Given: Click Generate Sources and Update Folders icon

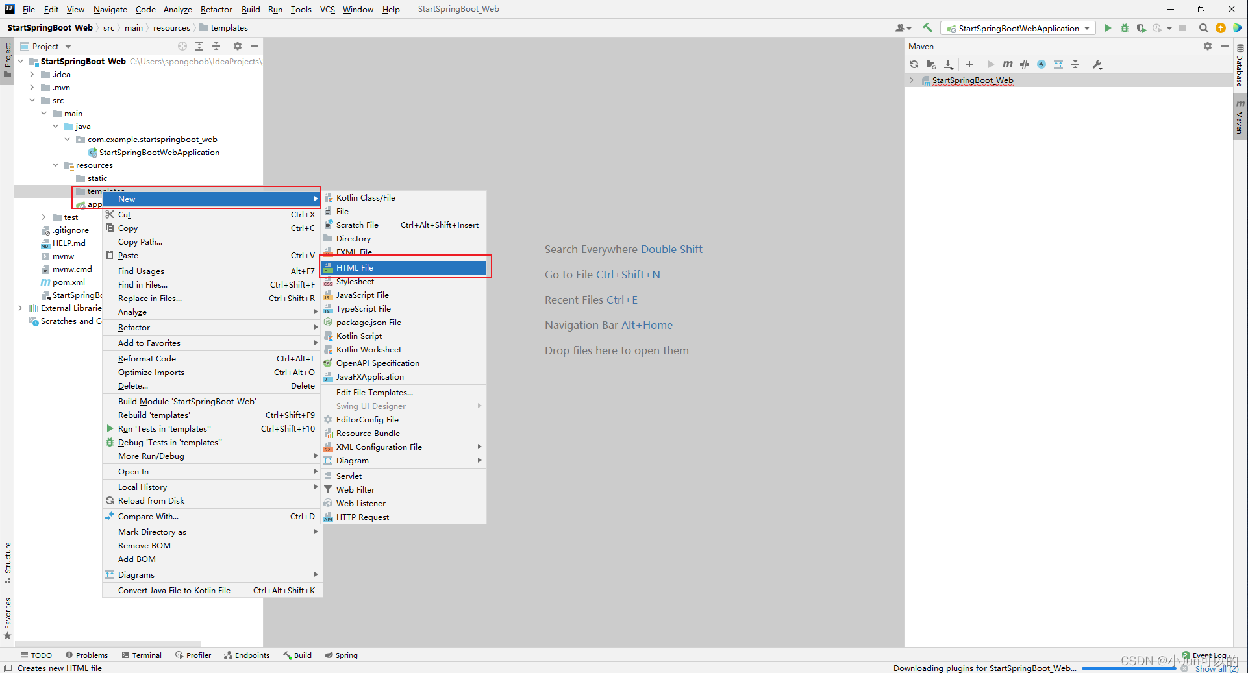Looking at the screenshot, I should click(x=931, y=64).
